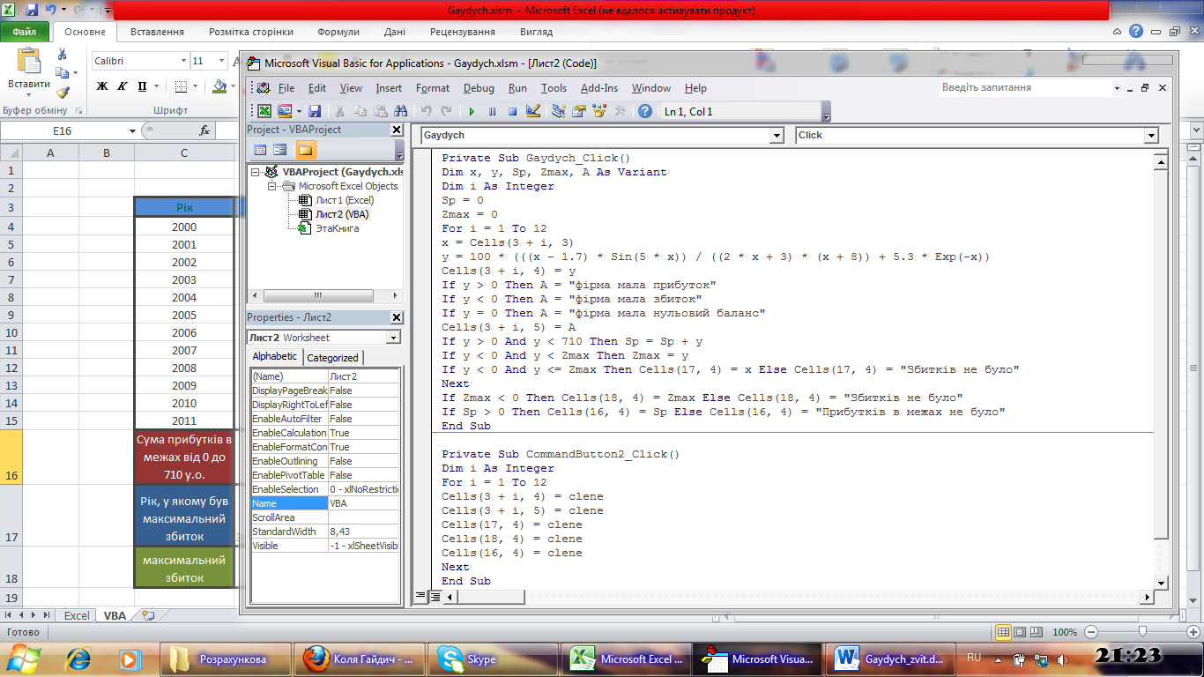Click the Reset (stop) square icon
This screenshot has width=1204, height=677.
tap(512, 111)
